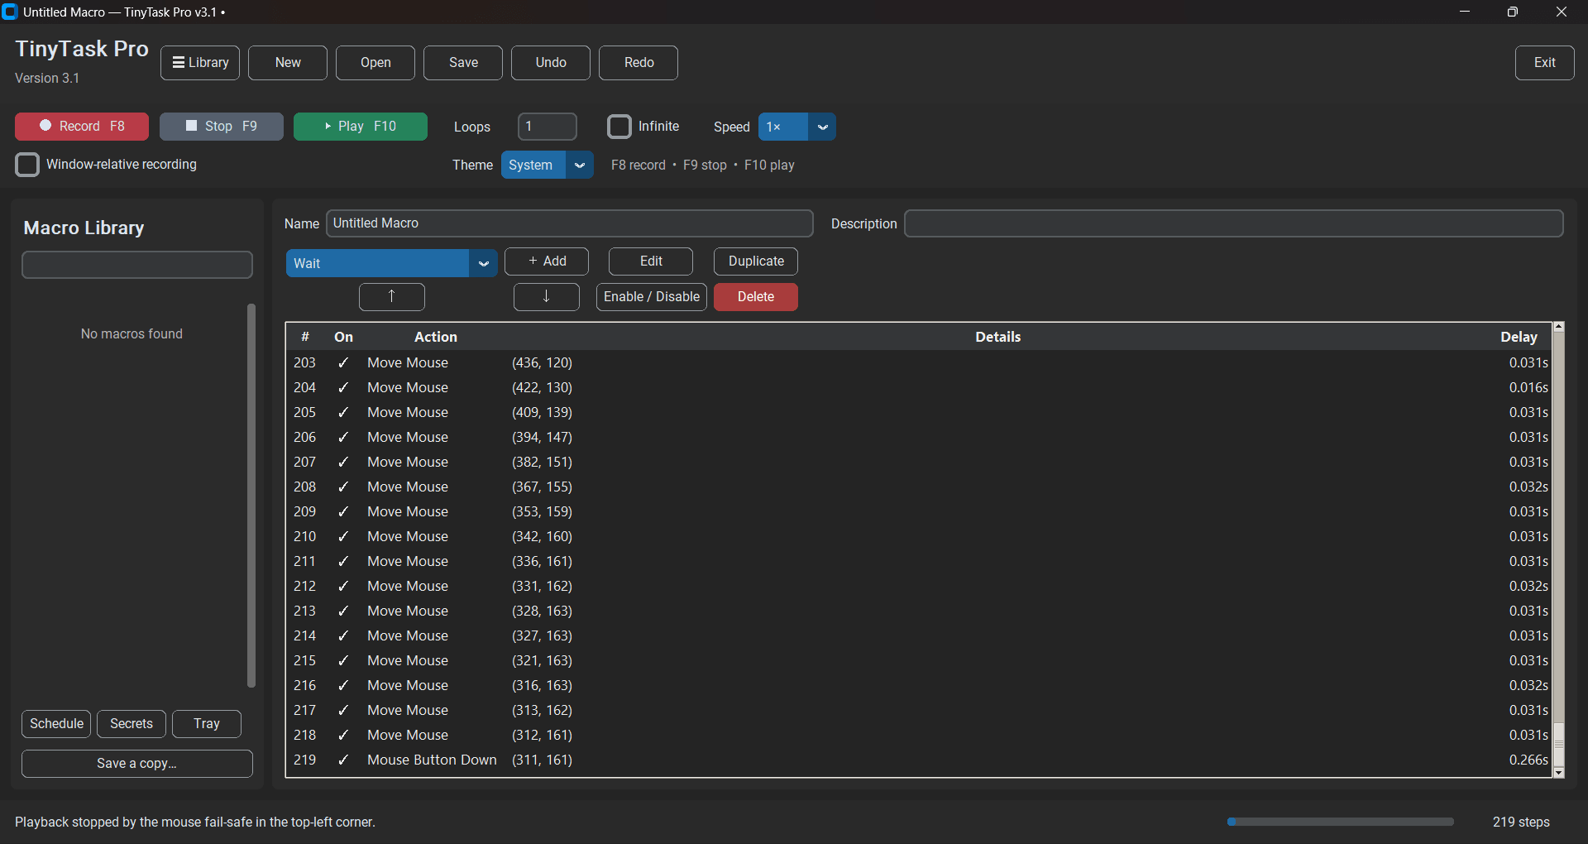Undo the last change
The width and height of the screenshot is (1588, 844).
[x=551, y=63]
